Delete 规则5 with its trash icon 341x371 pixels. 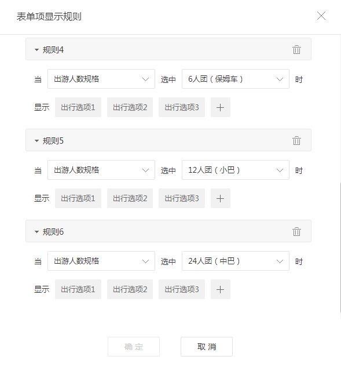tap(296, 140)
